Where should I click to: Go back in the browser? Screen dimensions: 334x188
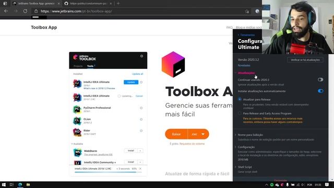tap(6, 11)
